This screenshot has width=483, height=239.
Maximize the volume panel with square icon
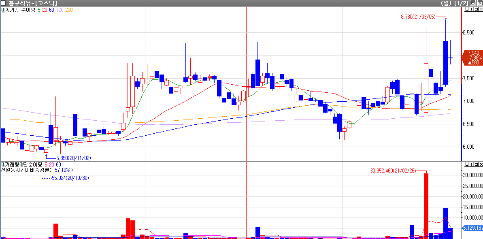(x=477, y=164)
